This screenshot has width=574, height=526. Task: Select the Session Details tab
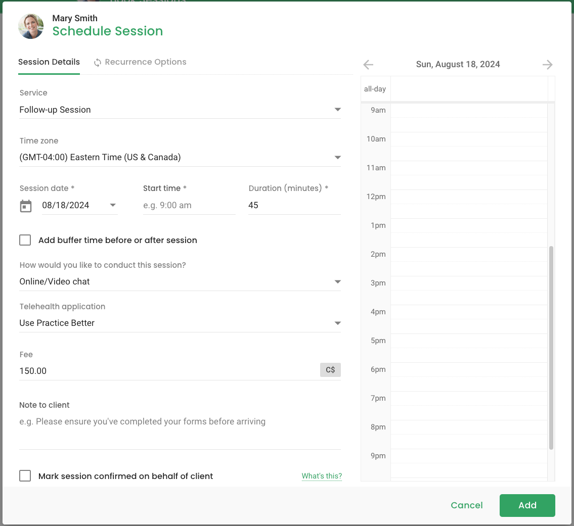pos(49,62)
